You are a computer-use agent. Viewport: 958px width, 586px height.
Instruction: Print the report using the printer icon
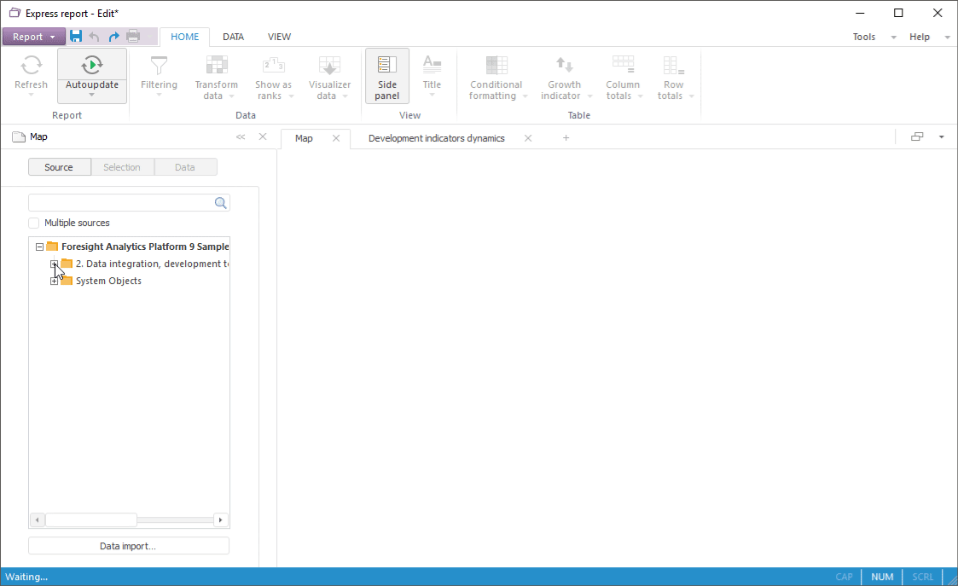133,36
